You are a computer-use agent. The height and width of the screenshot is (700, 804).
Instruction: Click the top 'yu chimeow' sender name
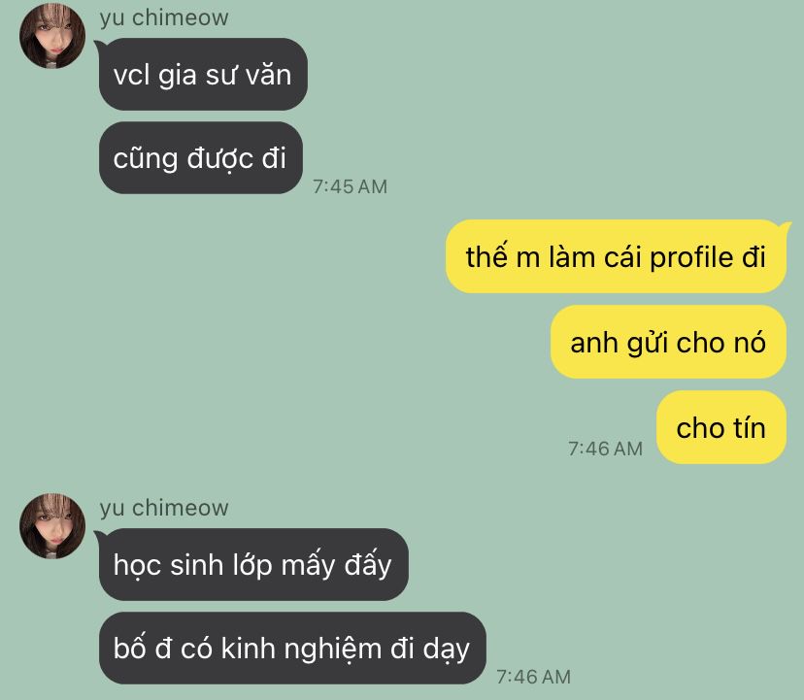(164, 17)
